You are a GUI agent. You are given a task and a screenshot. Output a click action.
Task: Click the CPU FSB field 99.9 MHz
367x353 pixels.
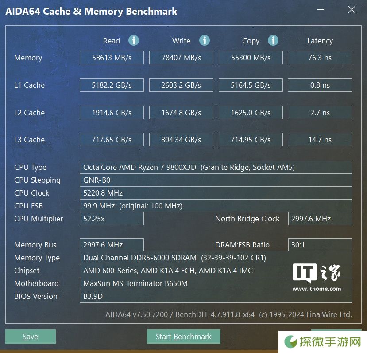(216, 206)
